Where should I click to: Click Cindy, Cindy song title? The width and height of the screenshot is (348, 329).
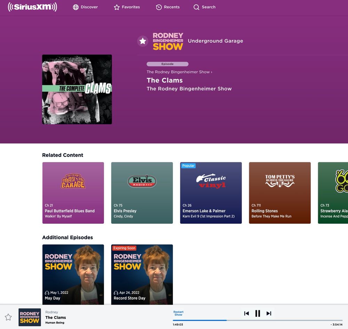(x=124, y=216)
